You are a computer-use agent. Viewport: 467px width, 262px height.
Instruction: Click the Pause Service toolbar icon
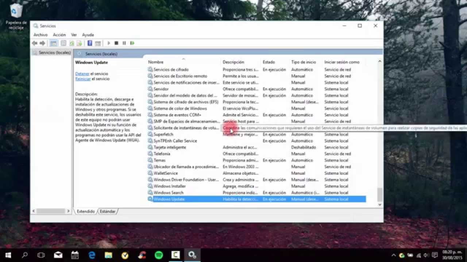124,43
